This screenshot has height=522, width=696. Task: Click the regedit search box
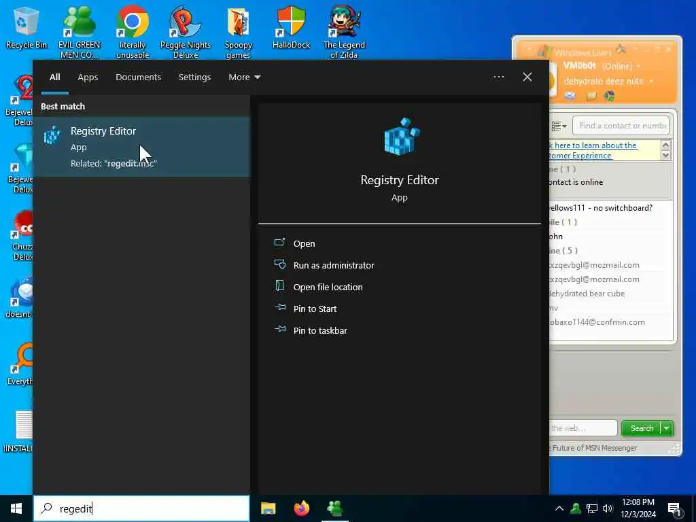tap(141, 508)
